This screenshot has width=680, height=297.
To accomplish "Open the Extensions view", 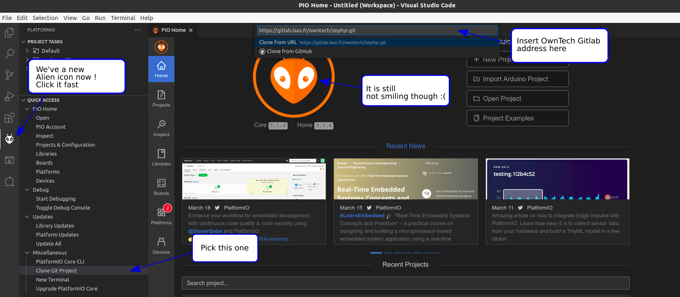I will 9,118.
